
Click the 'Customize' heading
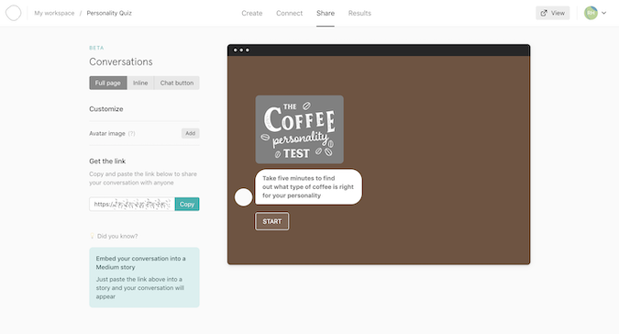106,109
